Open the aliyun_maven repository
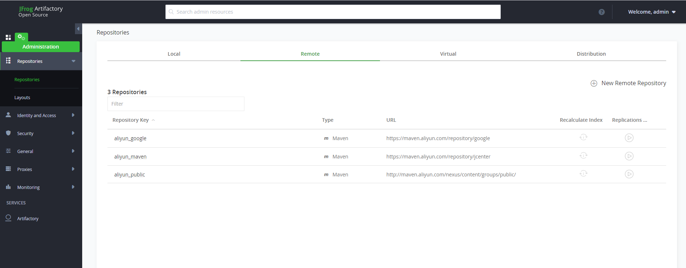686x268 pixels. point(130,157)
